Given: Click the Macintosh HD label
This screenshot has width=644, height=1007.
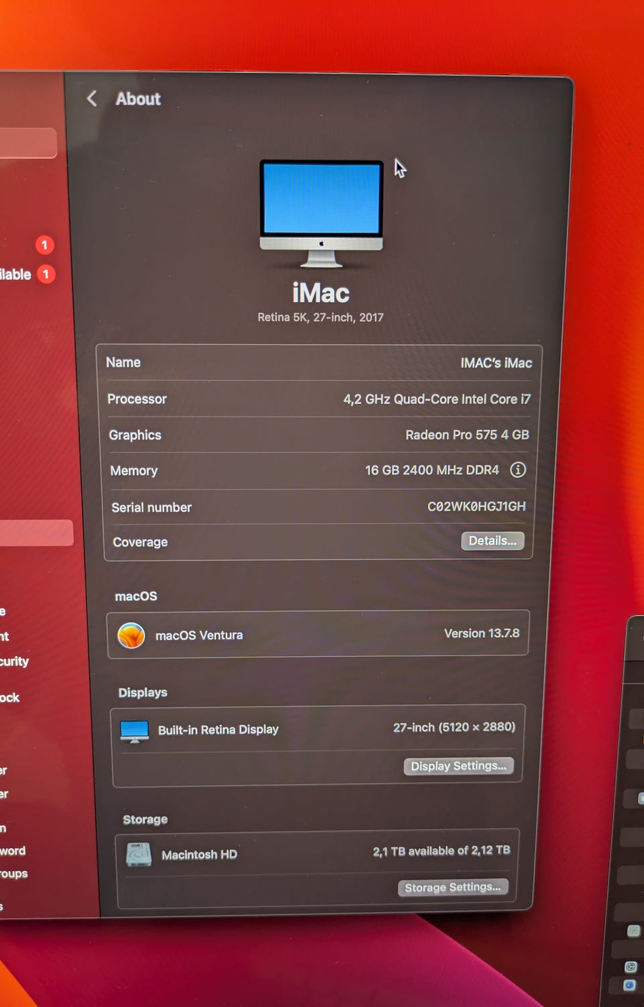Looking at the screenshot, I should click(199, 855).
